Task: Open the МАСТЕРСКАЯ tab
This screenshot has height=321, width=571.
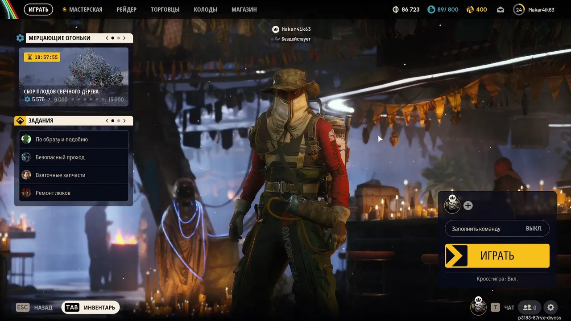Action: click(82, 9)
